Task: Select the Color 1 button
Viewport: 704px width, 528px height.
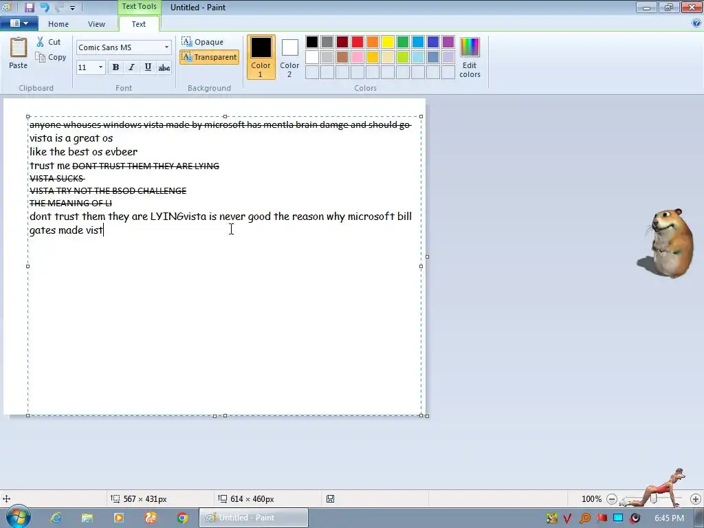Action: [x=261, y=56]
